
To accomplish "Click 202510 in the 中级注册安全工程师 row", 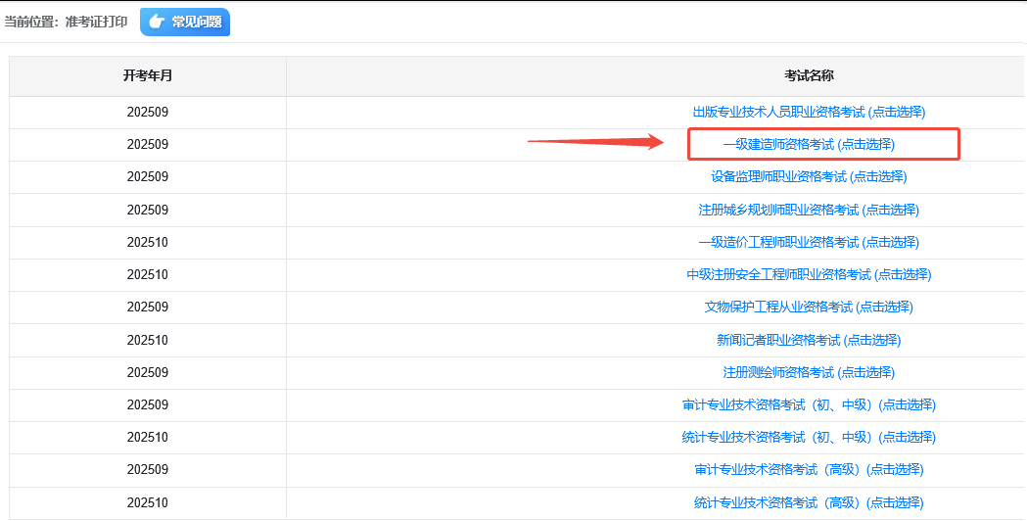I will (x=148, y=274).
